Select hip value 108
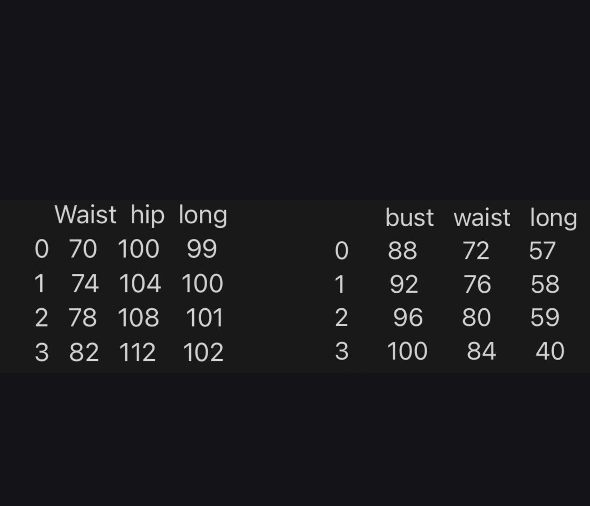The image size is (590, 506). tap(139, 318)
